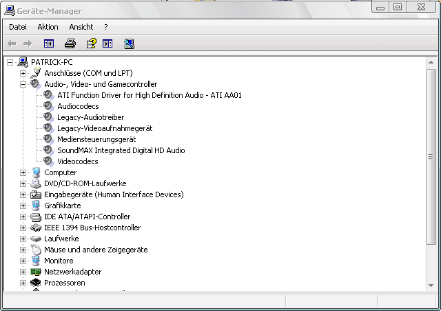Click the Prozessoren chip icon
This screenshot has width=441, height=311.
pos(36,283)
